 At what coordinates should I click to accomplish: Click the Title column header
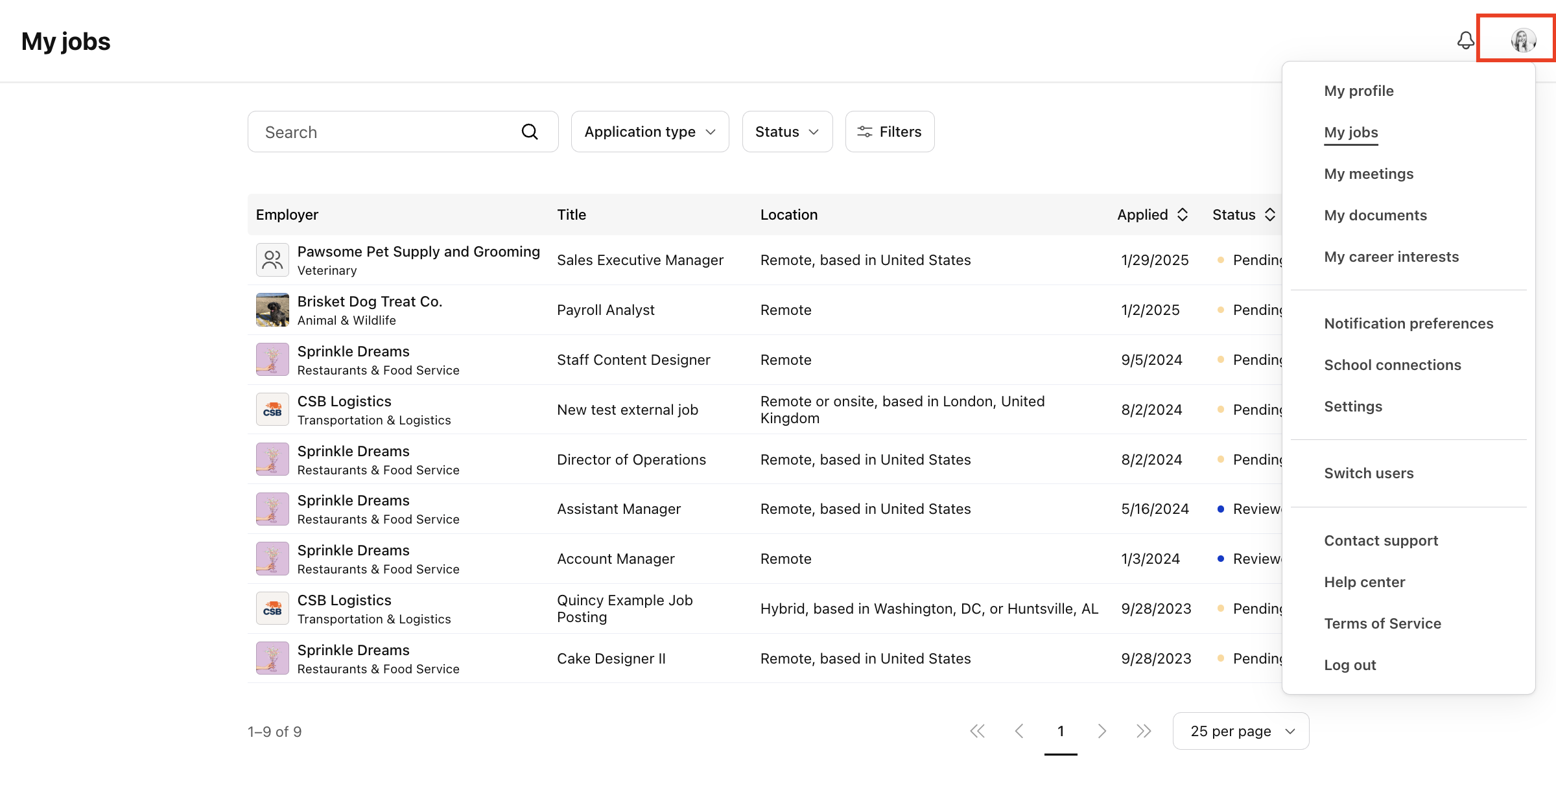pos(571,214)
